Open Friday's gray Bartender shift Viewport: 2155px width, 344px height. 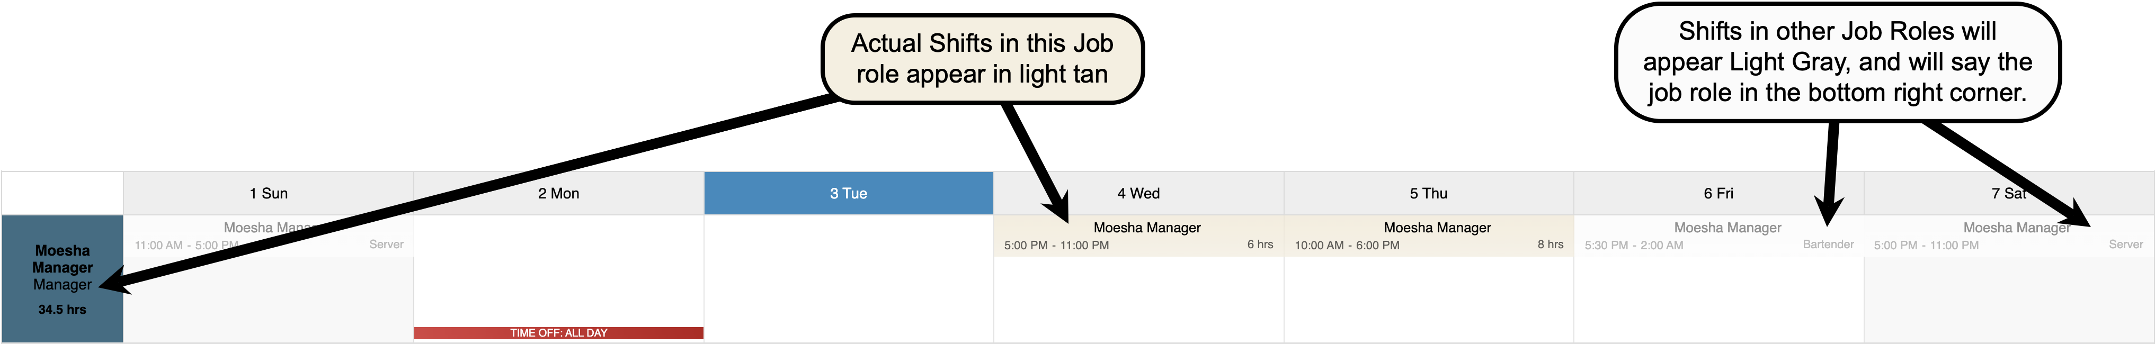[x=1718, y=236]
